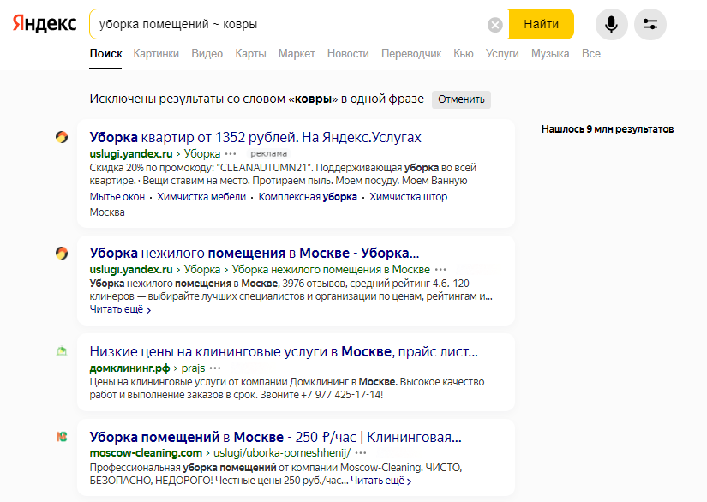
Task: Open search settings sliders icon
Action: [650, 24]
